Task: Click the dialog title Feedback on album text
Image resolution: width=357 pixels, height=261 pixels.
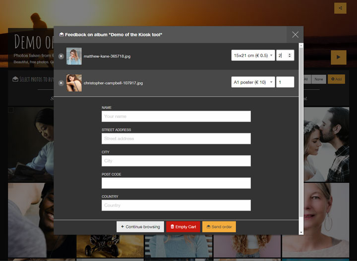Action: 114,35
